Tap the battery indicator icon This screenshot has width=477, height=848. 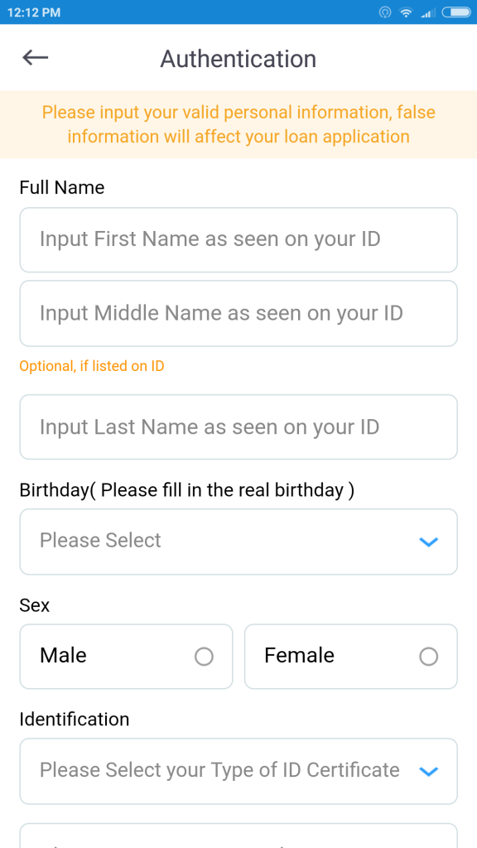point(456,12)
